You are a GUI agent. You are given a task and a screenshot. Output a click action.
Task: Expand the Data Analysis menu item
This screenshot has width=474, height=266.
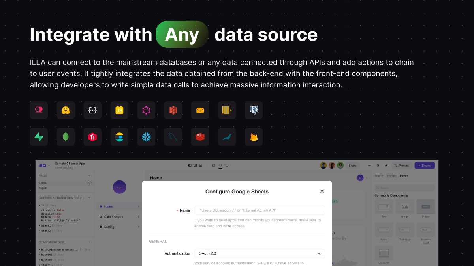pos(119,217)
